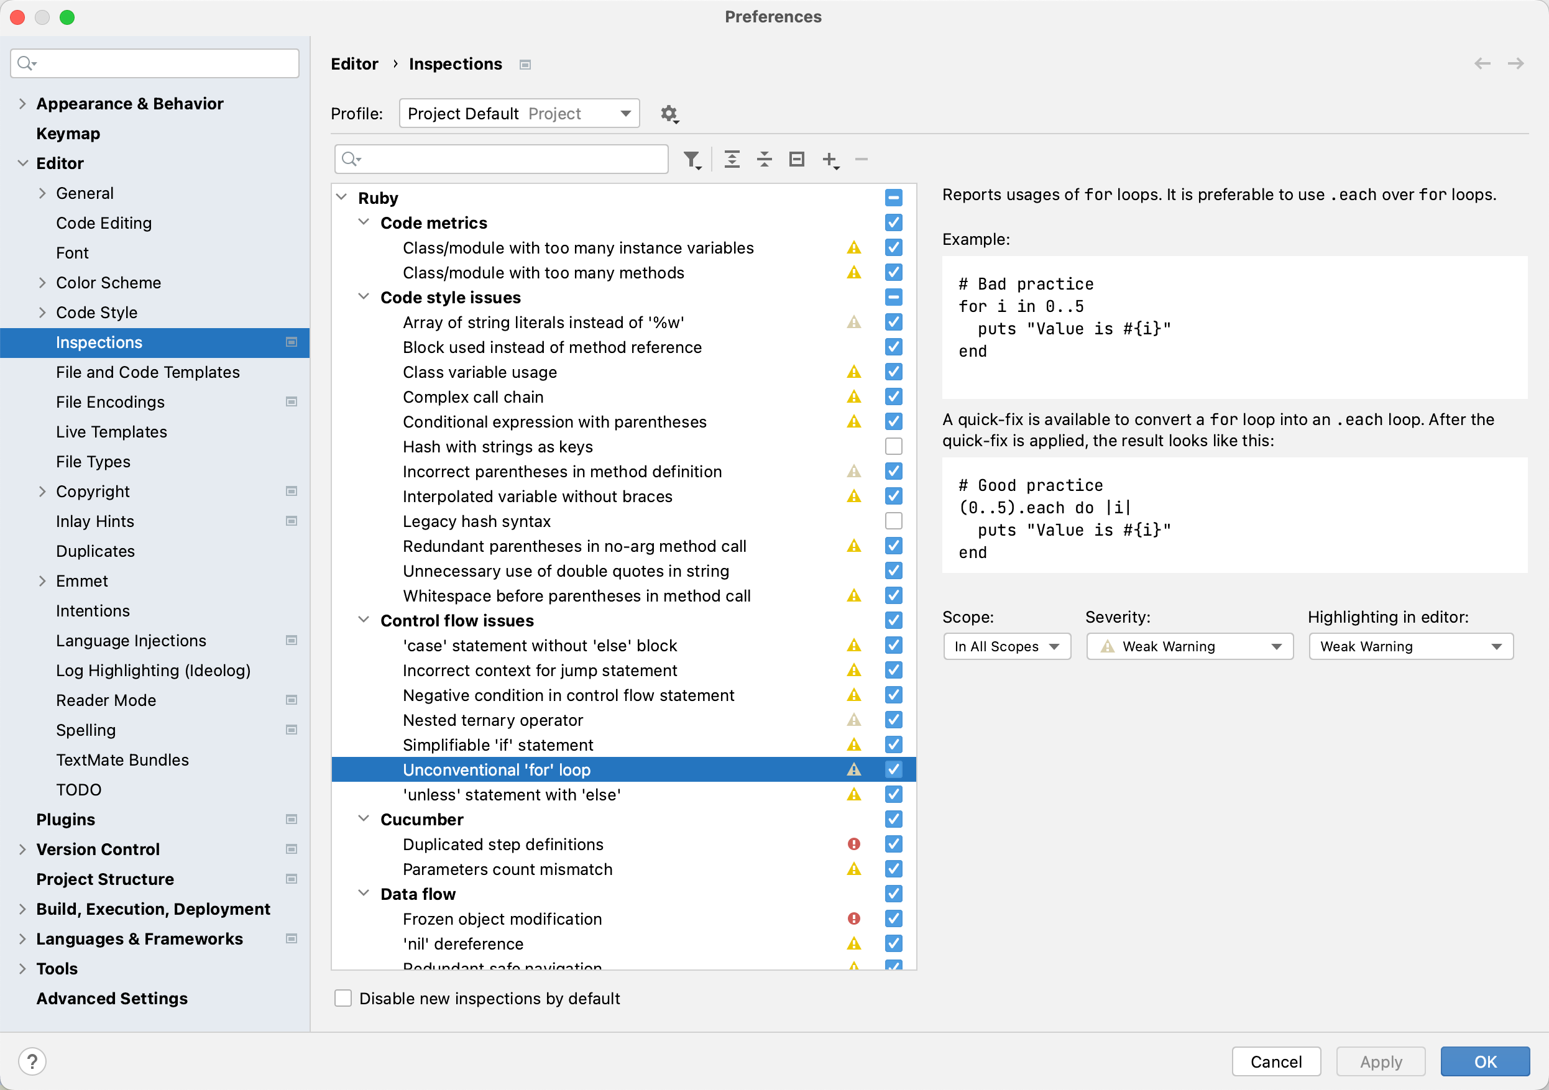Image resolution: width=1549 pixels, height=1090 pixels.
Task: Apply the current preference changes
Action: [x=1380, y=1061]
